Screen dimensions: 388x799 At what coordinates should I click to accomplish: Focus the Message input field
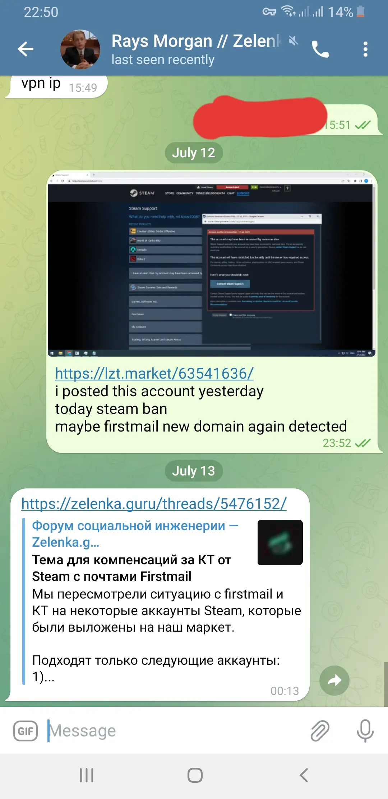[x=176, y=731]
